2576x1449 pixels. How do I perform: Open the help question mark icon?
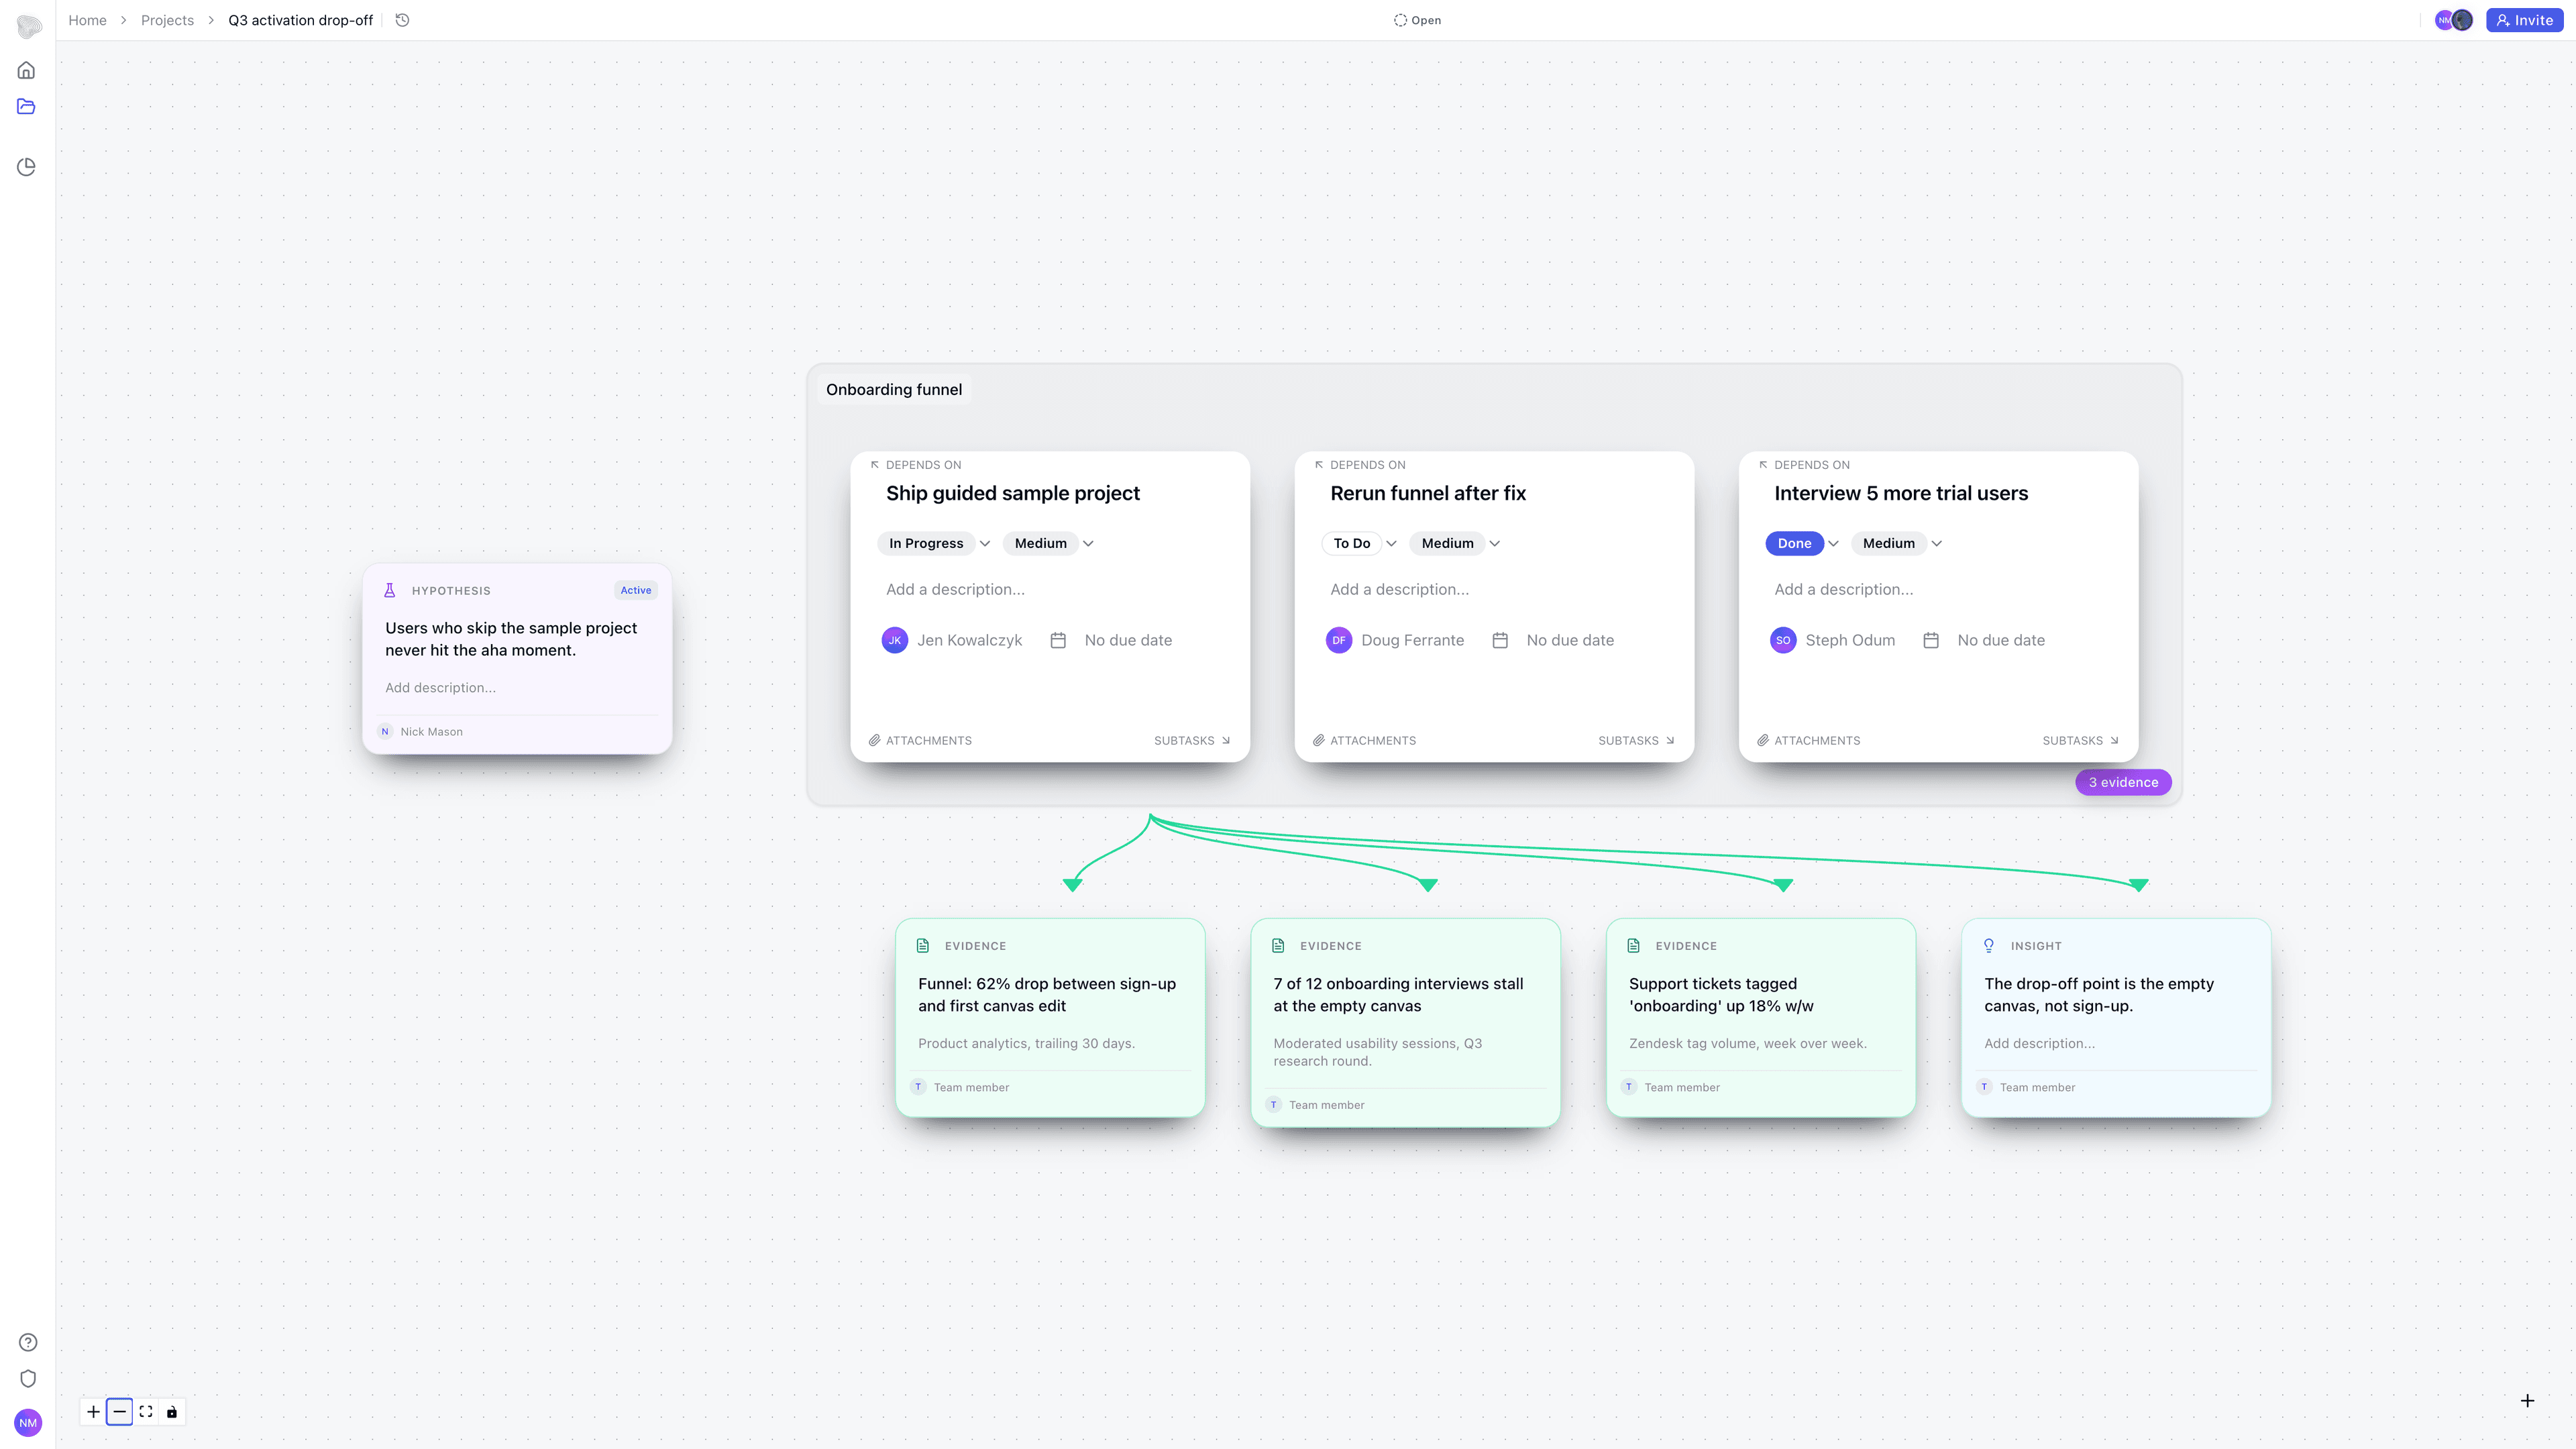point(28,1342)
